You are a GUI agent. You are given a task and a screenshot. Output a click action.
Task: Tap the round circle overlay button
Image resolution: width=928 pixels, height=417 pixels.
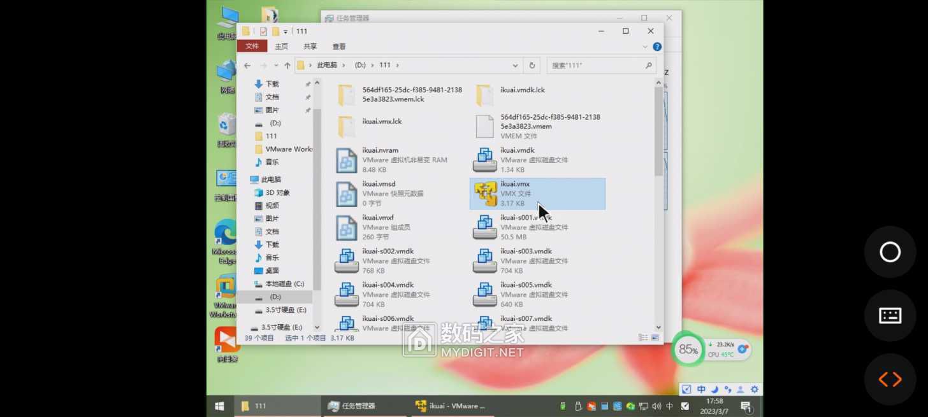pos(890,252)
